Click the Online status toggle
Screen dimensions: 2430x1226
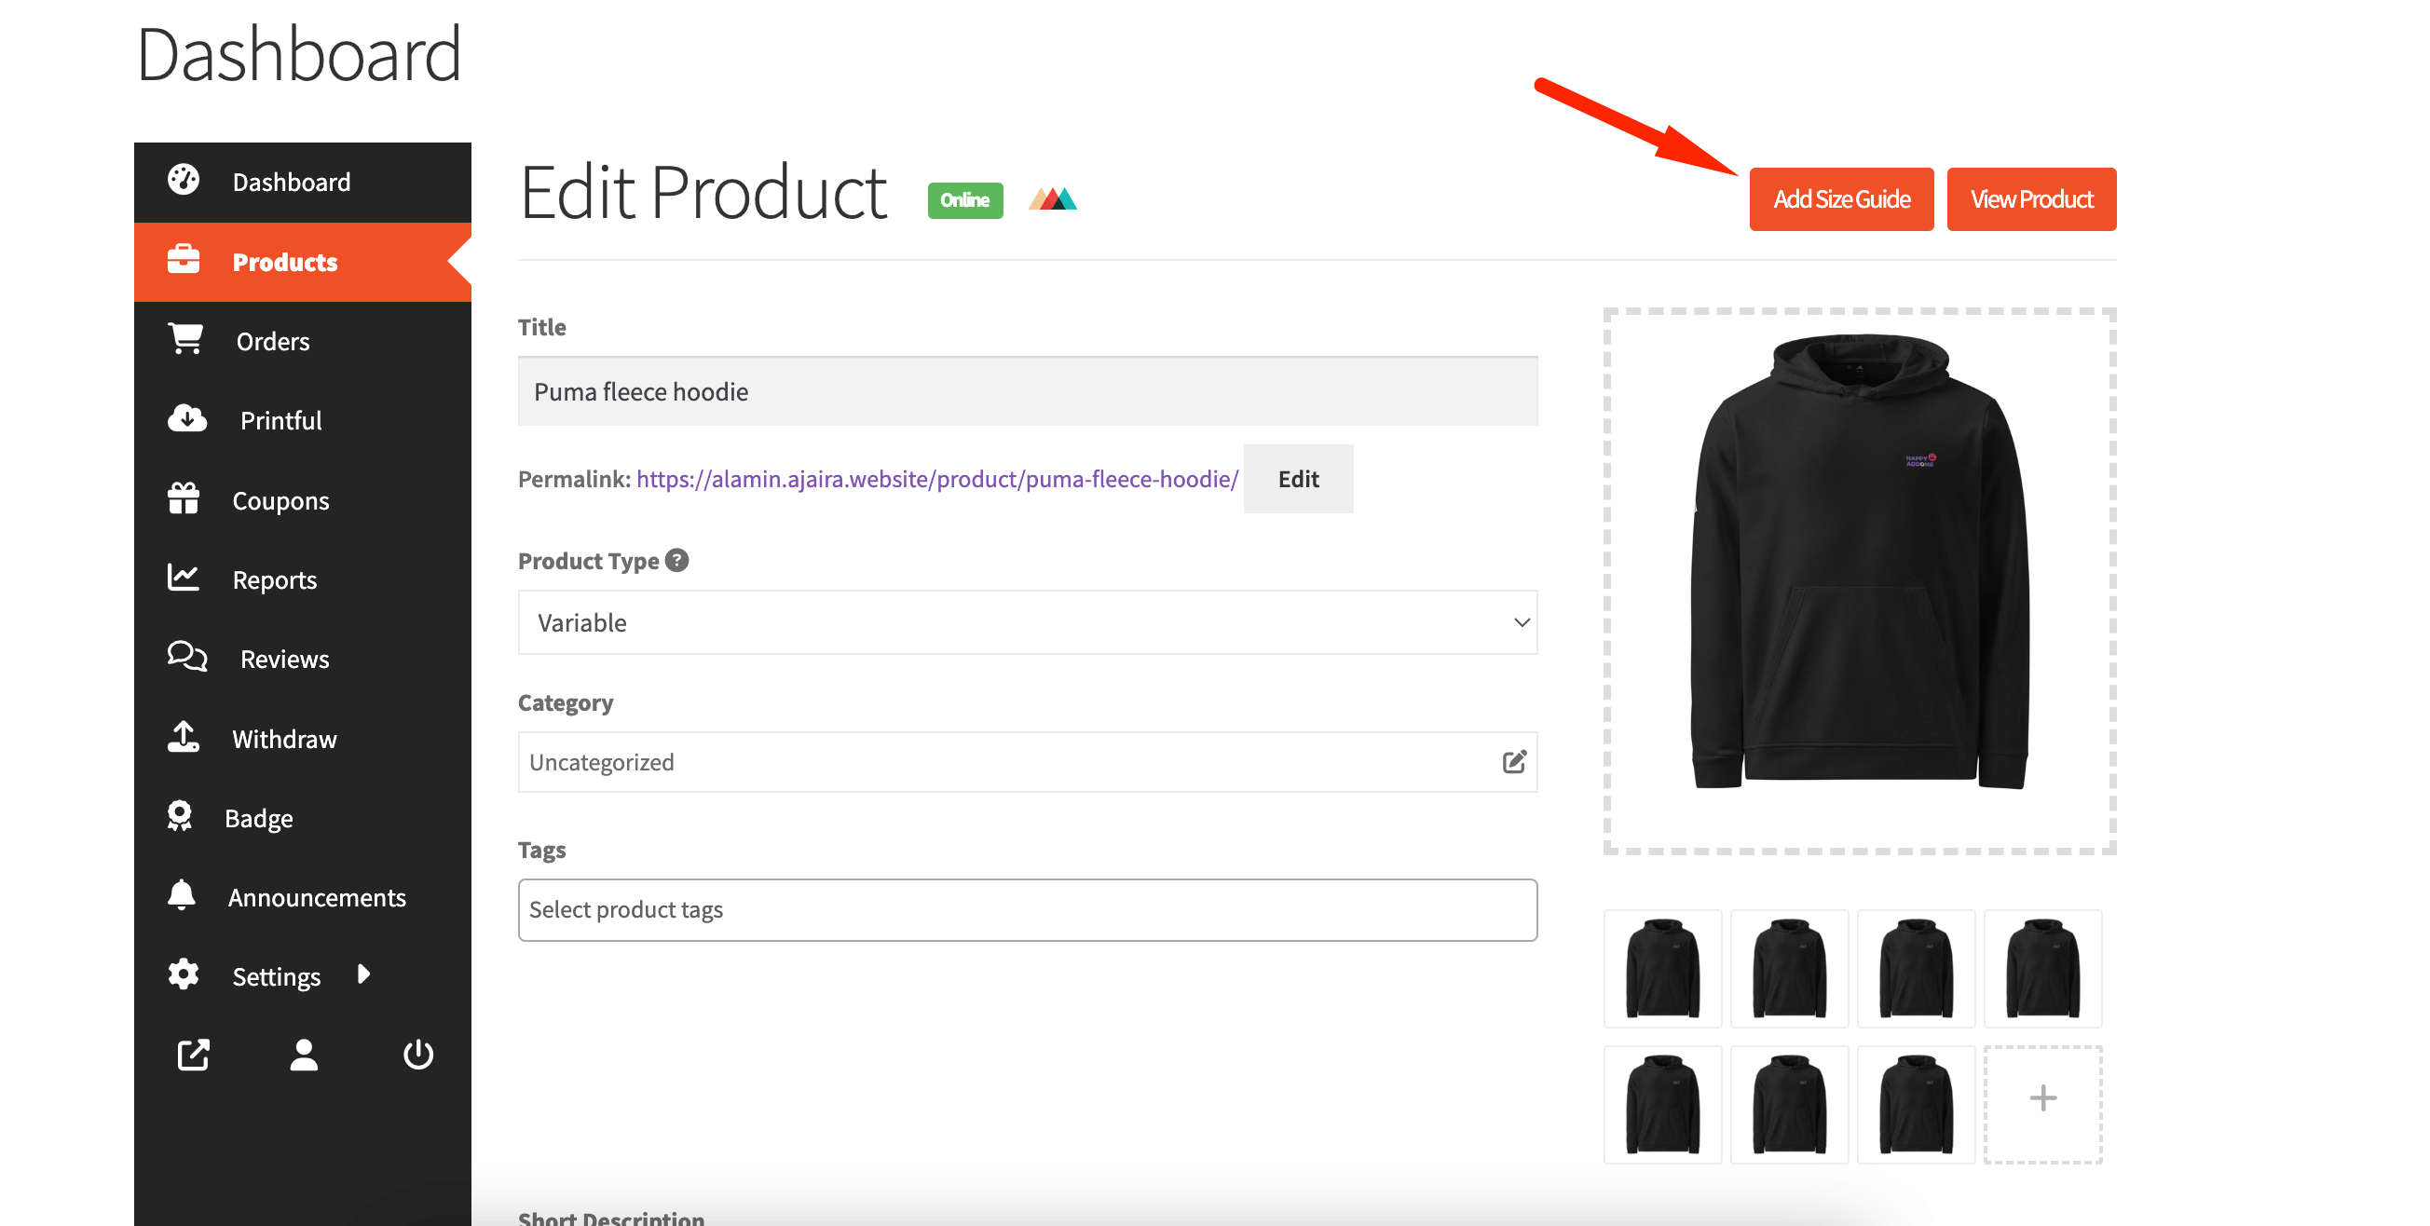(x=964, y=198)
